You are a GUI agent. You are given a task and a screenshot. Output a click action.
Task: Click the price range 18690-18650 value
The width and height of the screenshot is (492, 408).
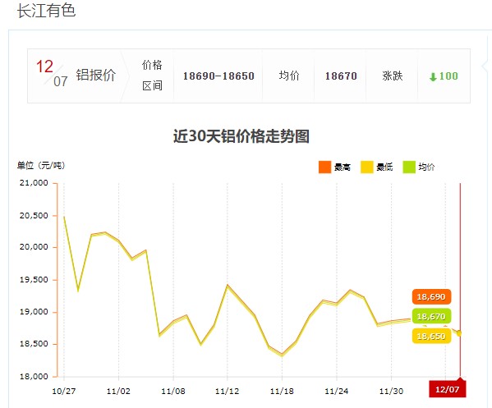pos(218,76)
